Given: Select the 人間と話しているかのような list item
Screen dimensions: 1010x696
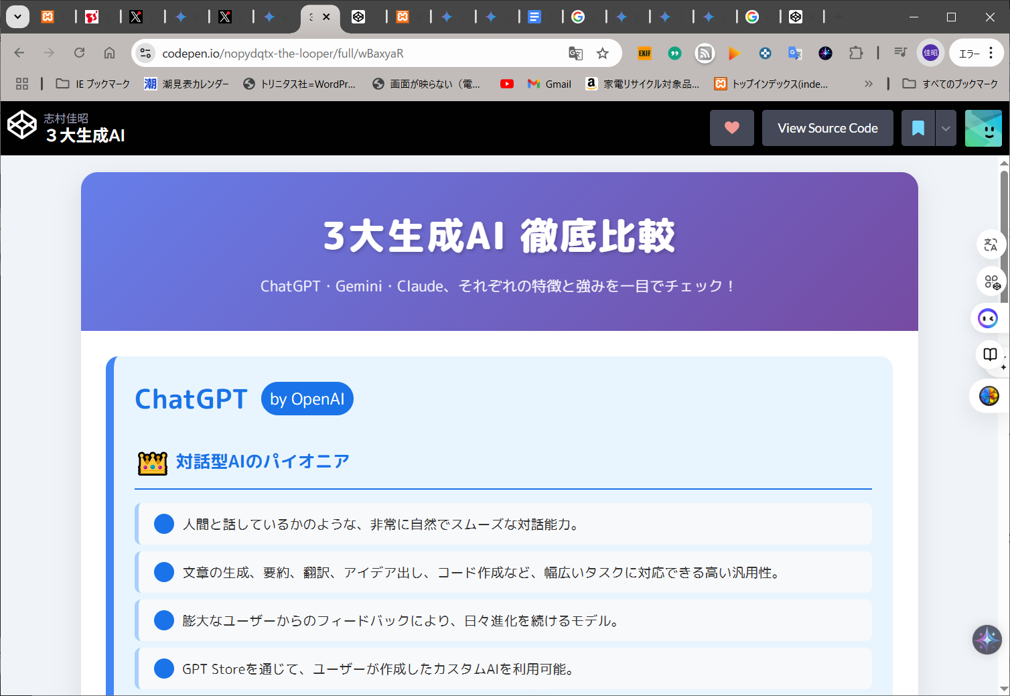Looking at the screenshot, I should tap(504, 524).
